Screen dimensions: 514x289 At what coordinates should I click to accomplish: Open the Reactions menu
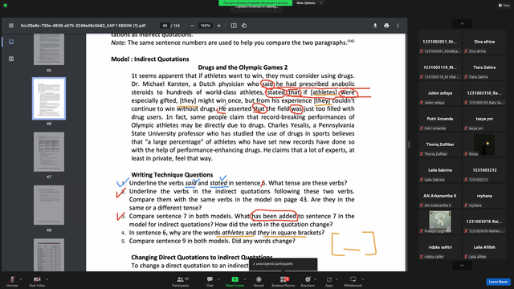[308, 281]
